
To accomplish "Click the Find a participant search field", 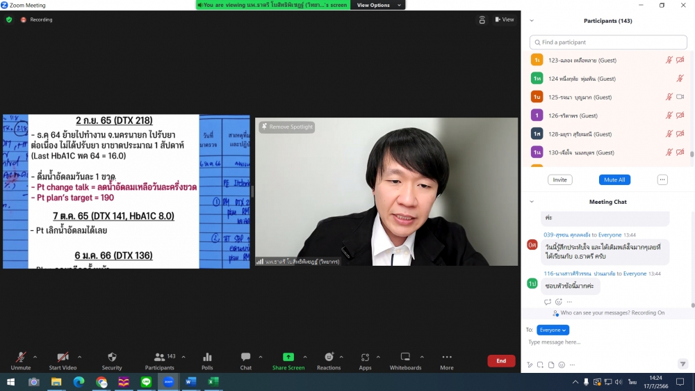I will 608,42.
